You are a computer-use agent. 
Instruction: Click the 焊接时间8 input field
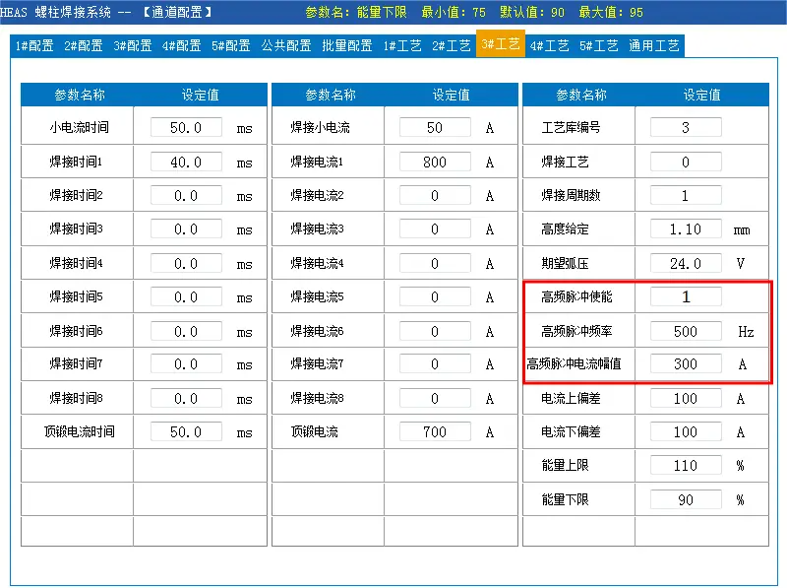(x=186, y=399)
